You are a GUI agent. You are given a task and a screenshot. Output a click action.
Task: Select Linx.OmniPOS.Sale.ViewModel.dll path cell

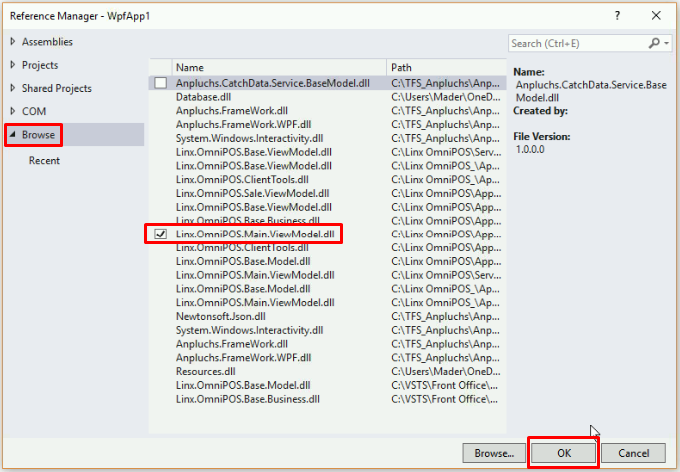pos(446,193)
